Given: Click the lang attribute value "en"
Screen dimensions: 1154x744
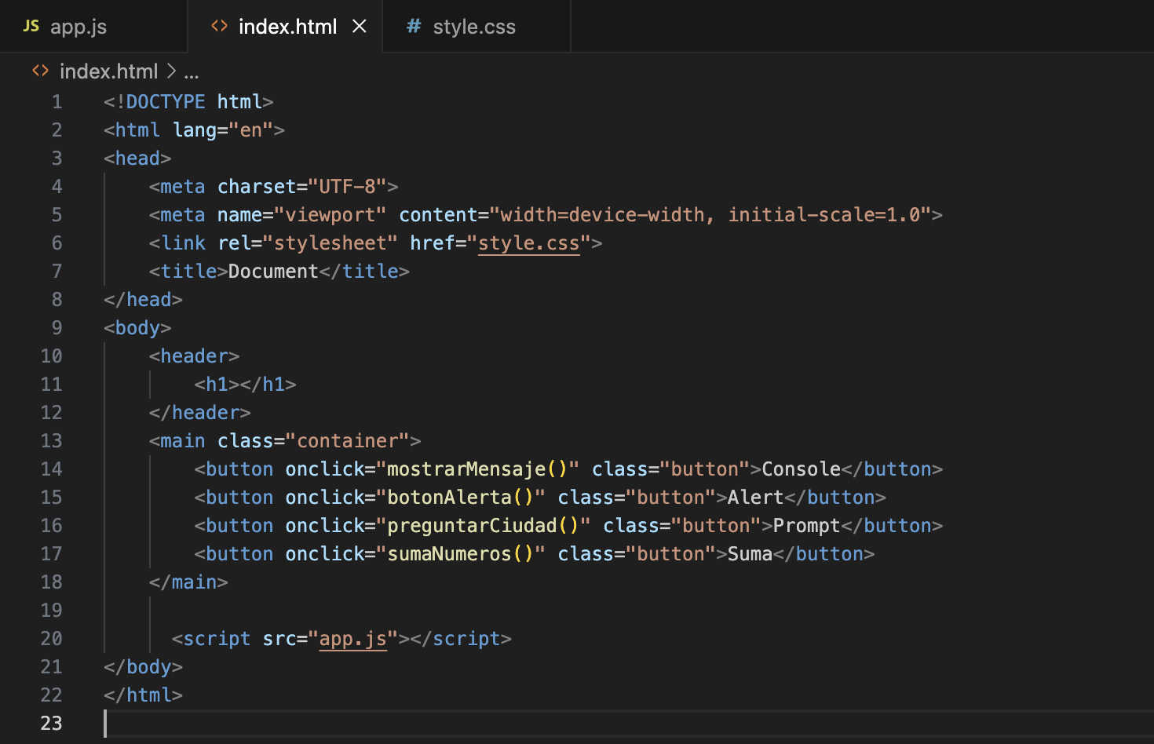Looking at the screenshot, I should point(251,130).
